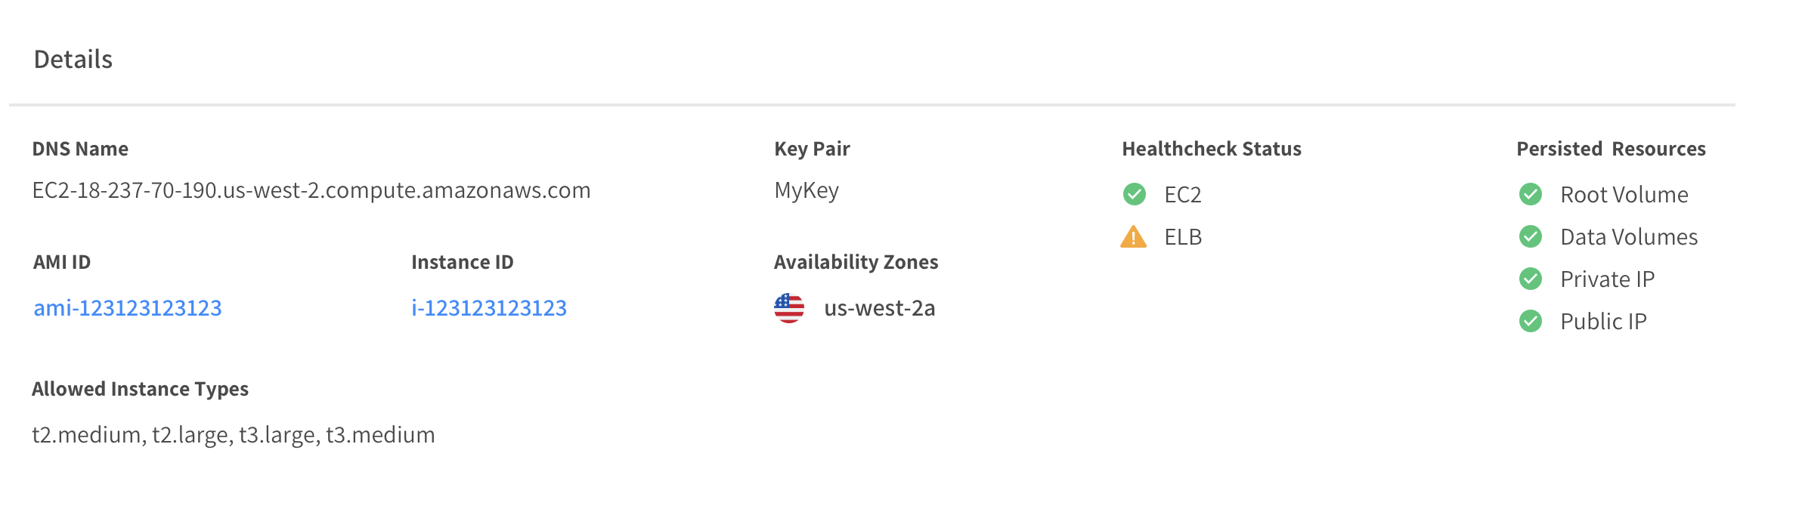1802x515 pixels.
Task: Click the Data Volumes green check icon
Action: (x=1530, y=236)
